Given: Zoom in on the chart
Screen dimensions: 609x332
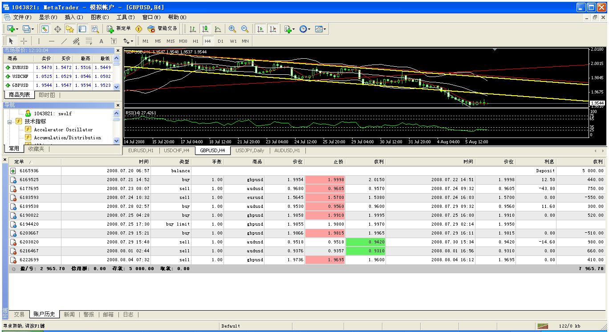Looking at the screenshot, I should click(232, 29).
